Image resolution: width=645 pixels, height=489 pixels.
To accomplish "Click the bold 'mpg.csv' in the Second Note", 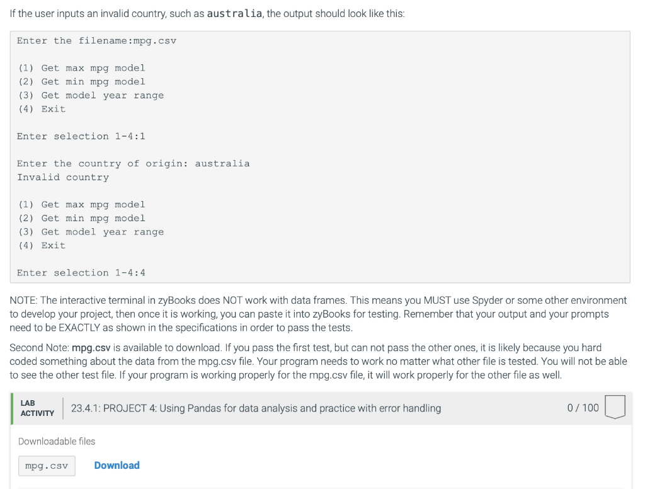I will pyautogui.click(x=91, y=348).
